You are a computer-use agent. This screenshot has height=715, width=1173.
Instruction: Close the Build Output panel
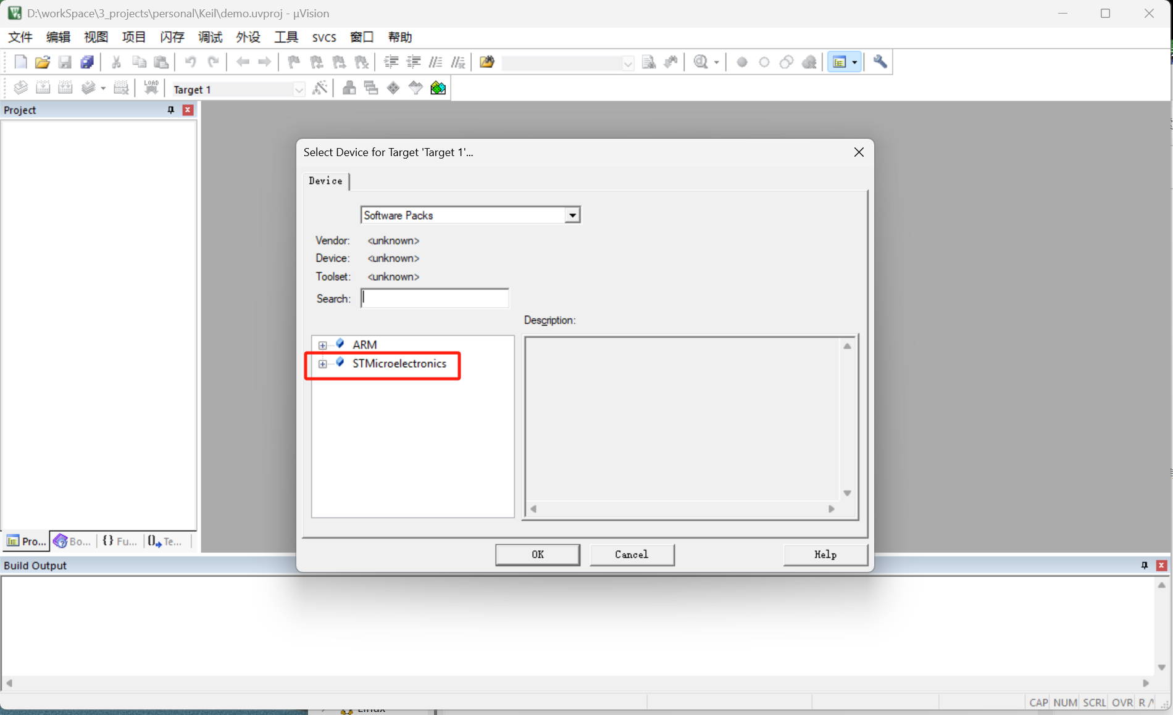coord(1161,565)
